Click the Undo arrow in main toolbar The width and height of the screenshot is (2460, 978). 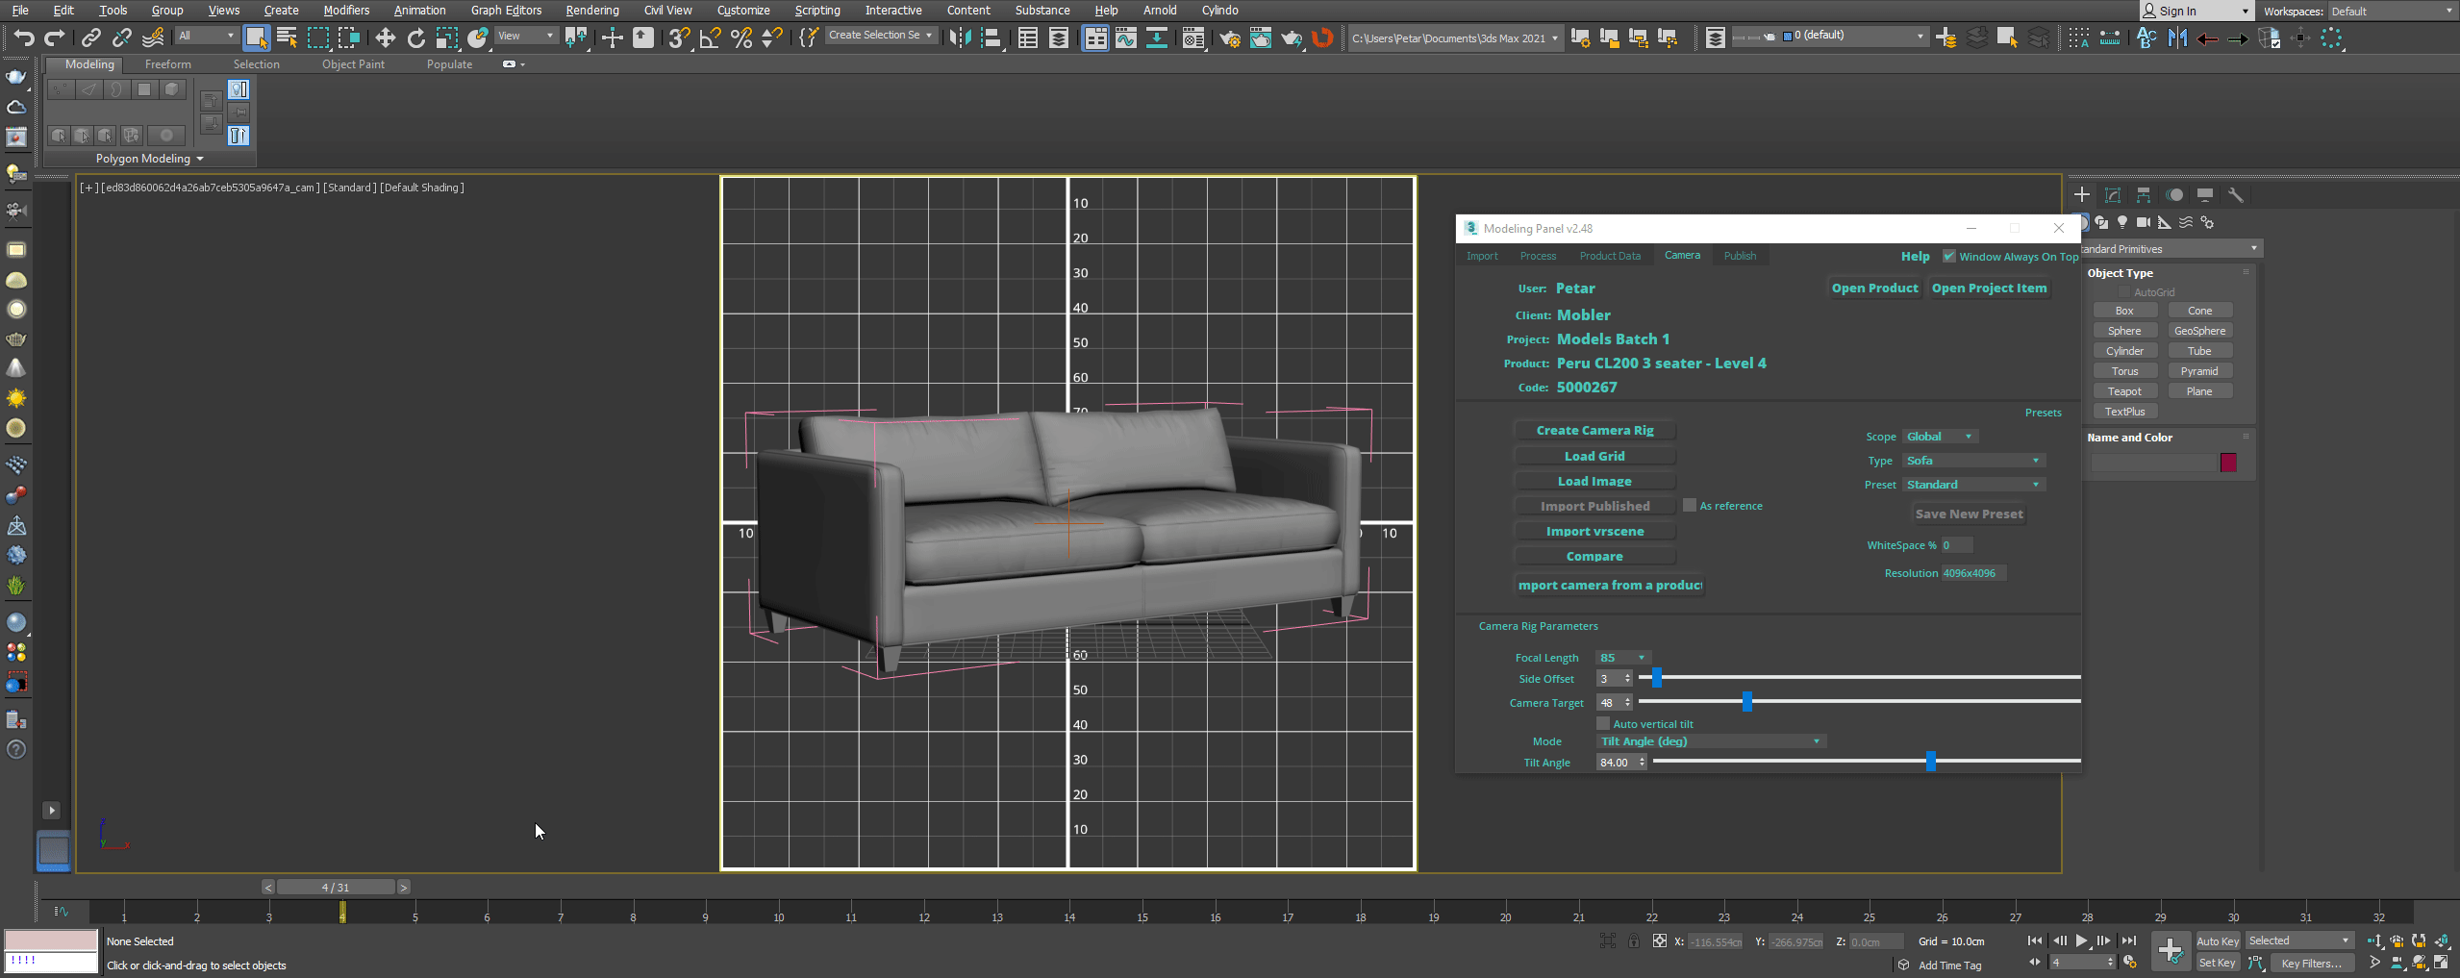click(24, 38)
